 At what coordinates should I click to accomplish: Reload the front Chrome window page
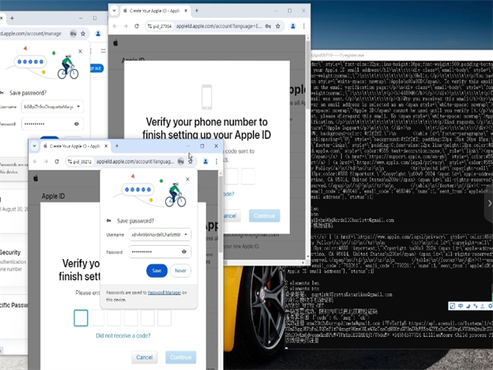(58, 162)
